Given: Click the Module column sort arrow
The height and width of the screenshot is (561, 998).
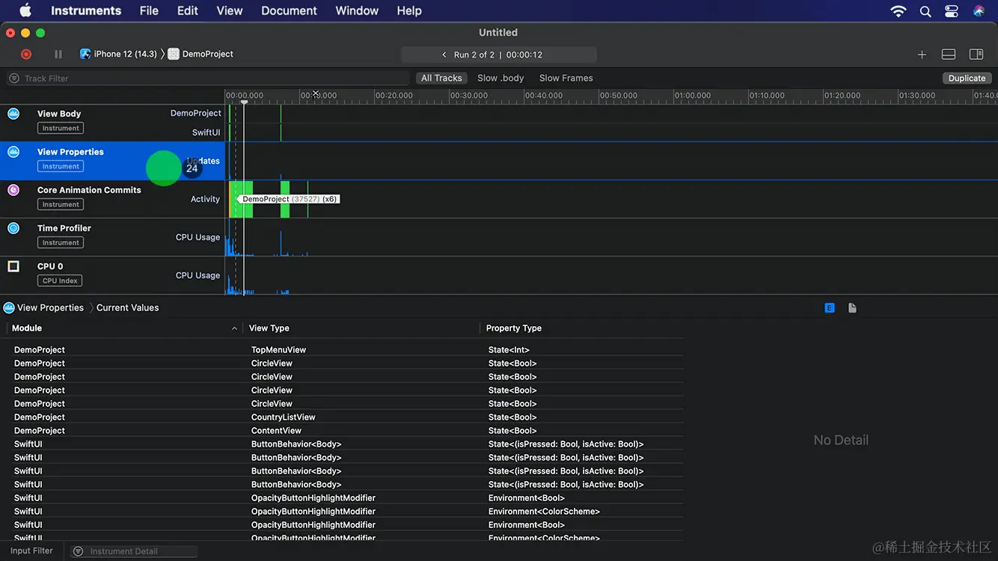Looking at the screenshot, I should pyautogui.click(x=234, y=328).
